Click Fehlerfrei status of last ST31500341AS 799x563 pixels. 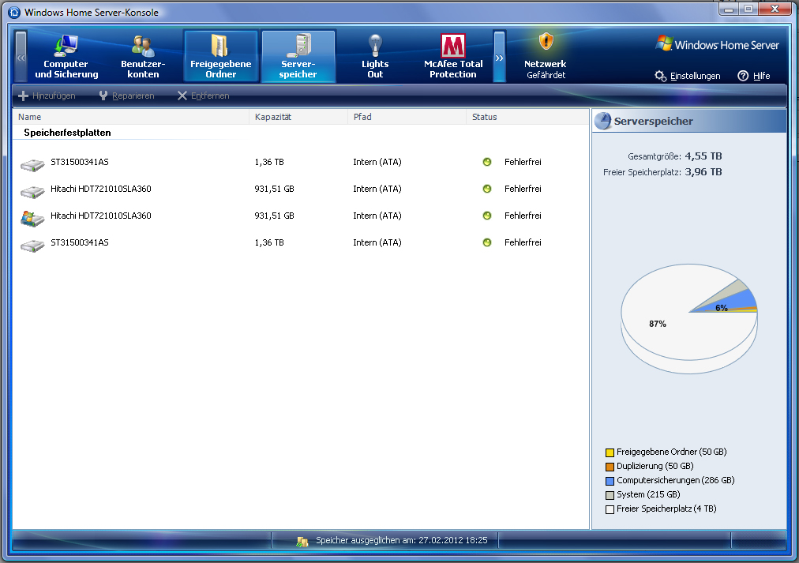(523, 242)
